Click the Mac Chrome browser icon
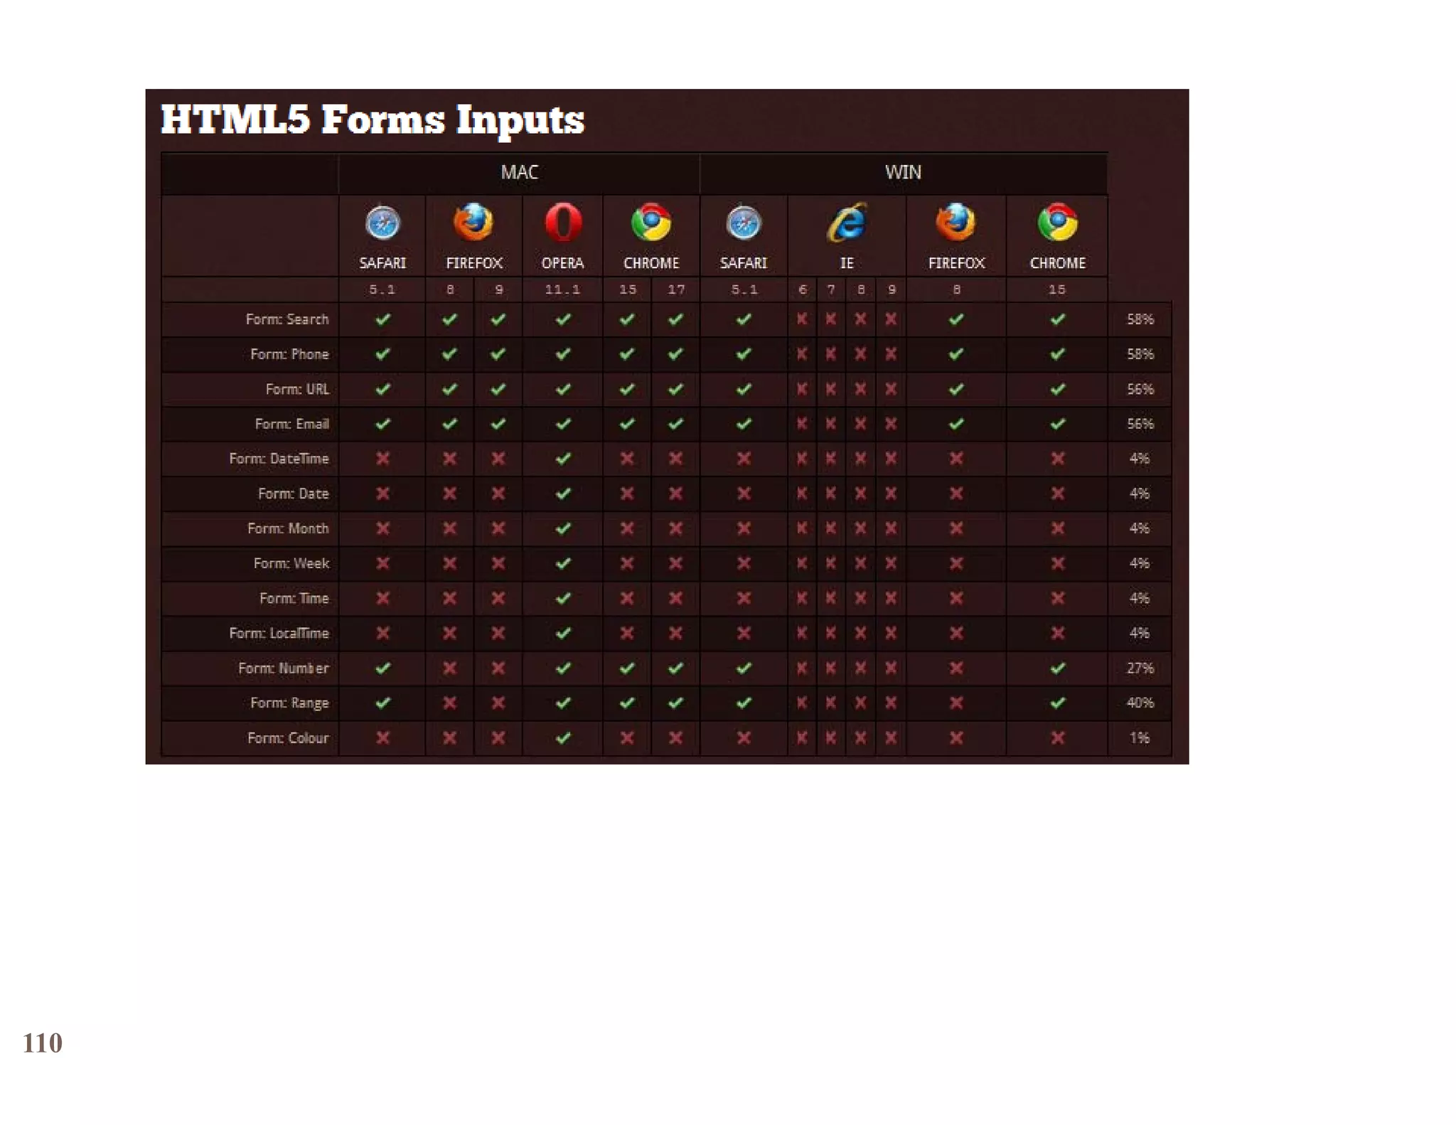This screenshot has width=1456, height=1125. click(x=651, y=223)
